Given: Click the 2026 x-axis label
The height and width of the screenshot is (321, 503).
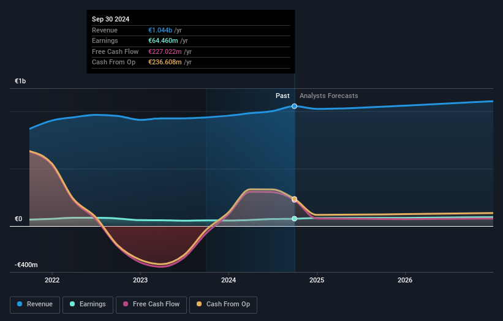Looking at the screenshot, I should tap(405, 280).
